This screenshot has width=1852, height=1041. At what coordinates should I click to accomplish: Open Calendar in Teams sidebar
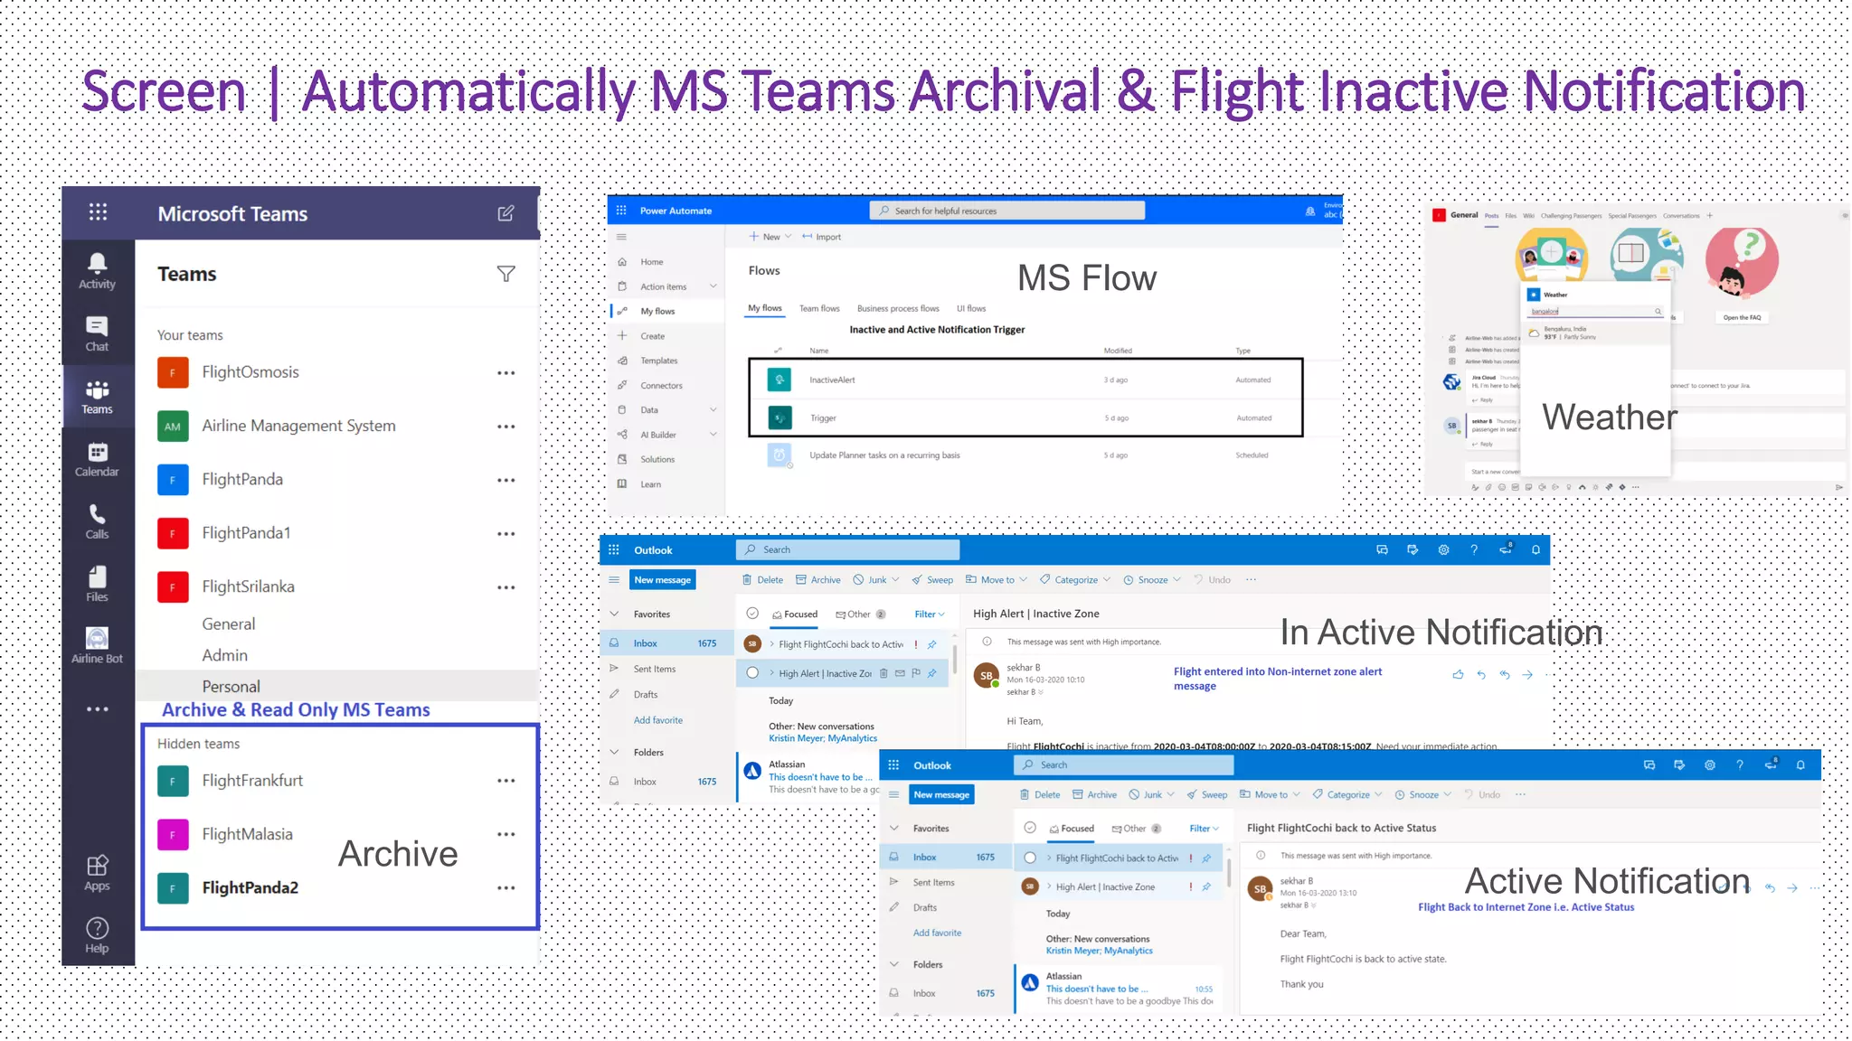point(97,459)
